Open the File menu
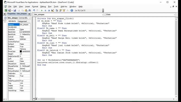Screen dimensions: 181x102 tap(10, 7)
